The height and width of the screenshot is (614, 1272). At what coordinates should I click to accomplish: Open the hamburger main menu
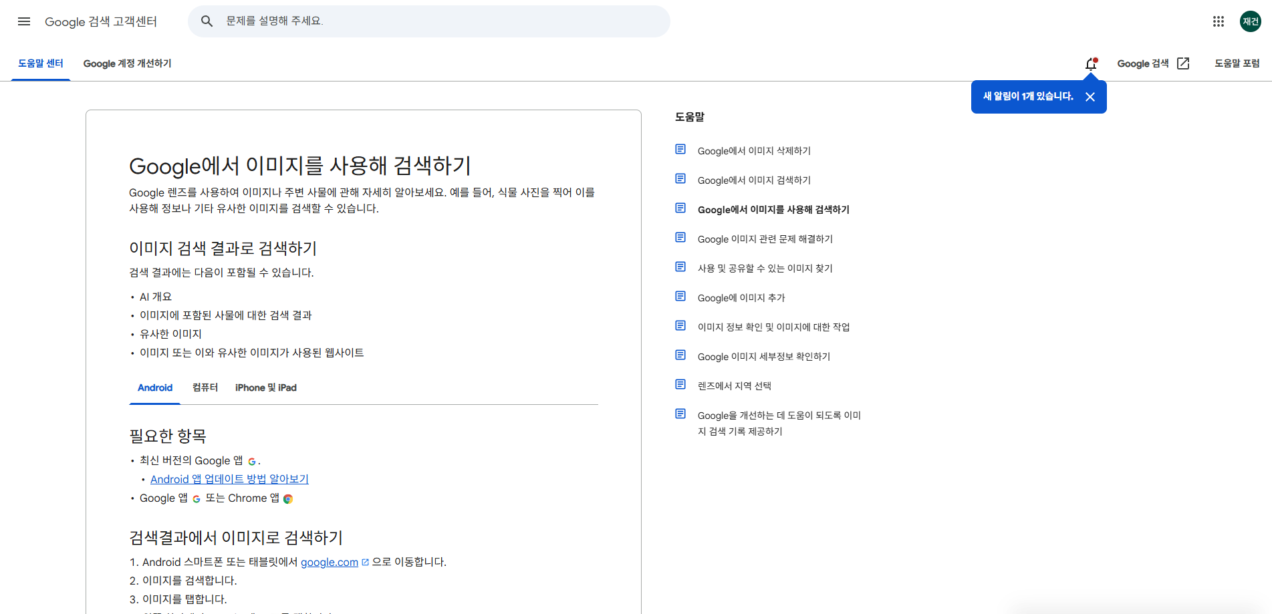click(24, 21)
